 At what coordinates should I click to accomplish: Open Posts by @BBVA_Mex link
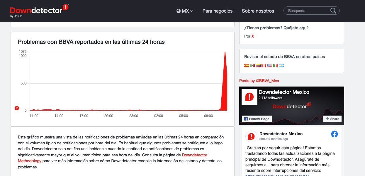click(x=259, y=81)
